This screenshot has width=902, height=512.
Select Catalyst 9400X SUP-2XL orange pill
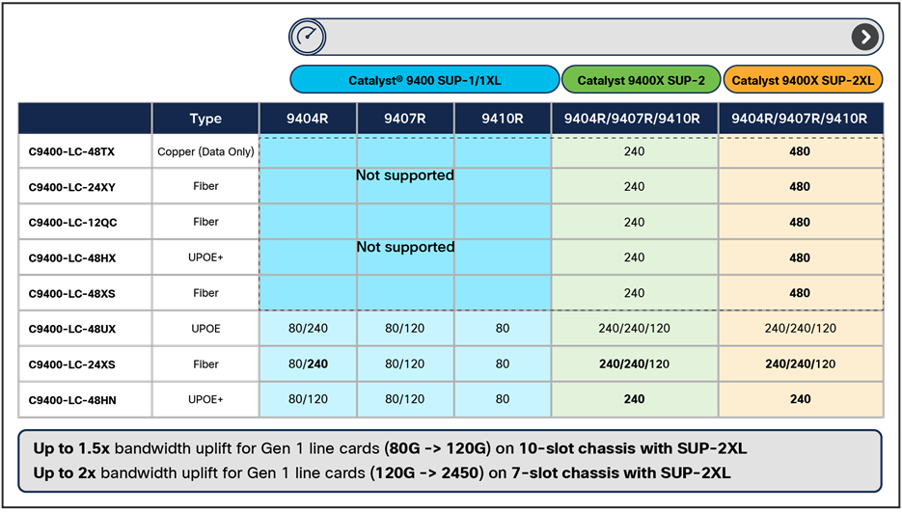click(803, 80)
